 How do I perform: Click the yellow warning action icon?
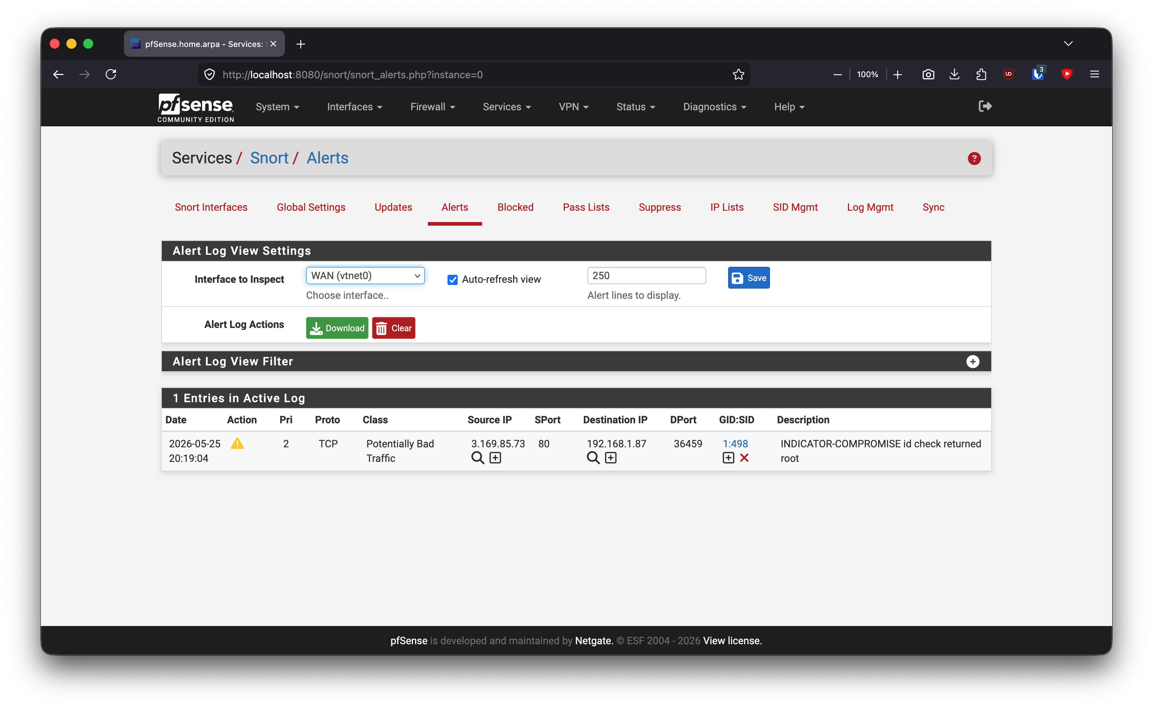238,443
